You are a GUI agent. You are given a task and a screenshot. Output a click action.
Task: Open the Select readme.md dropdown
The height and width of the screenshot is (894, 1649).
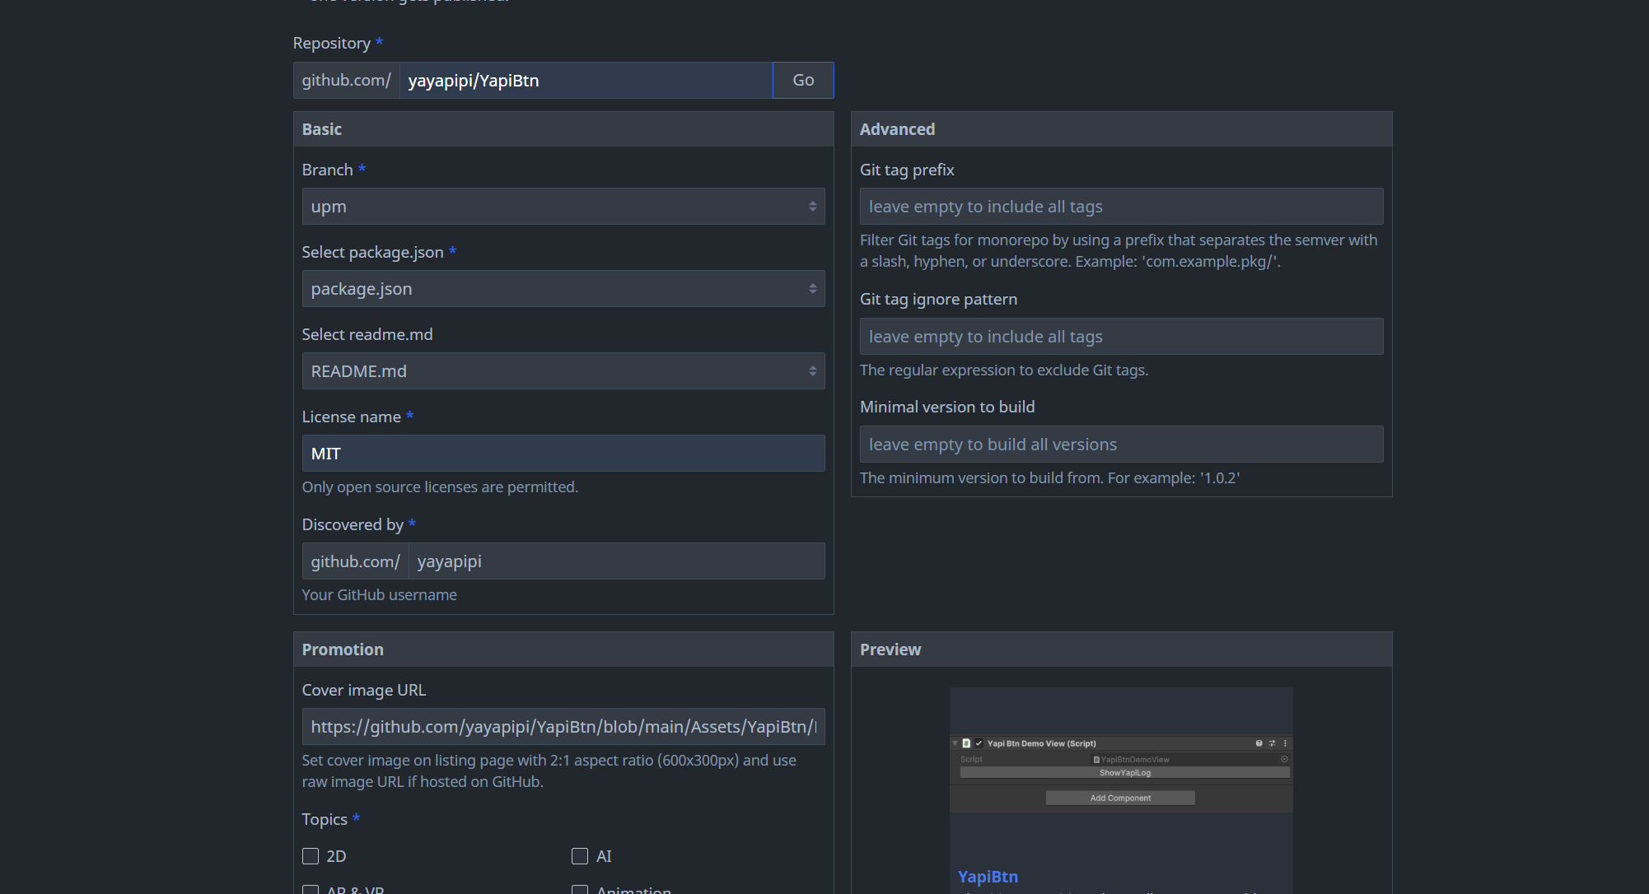[563, 371]
